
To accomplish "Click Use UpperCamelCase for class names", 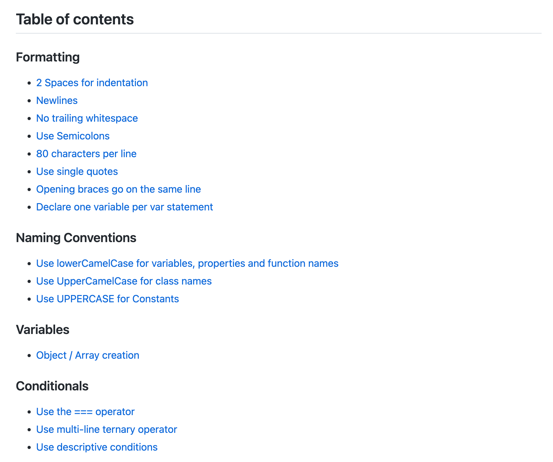I will click(124, 281).
